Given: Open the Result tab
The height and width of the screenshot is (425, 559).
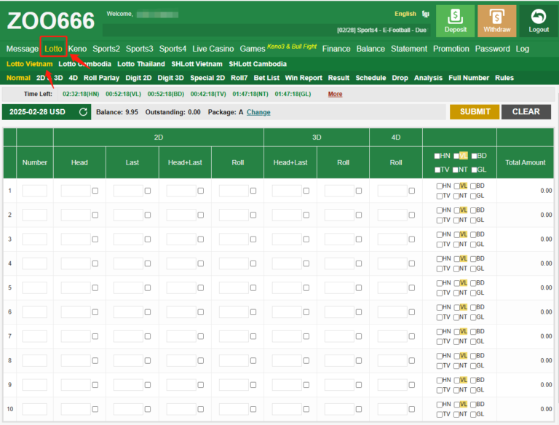Looking at the screenshot, I should point(338,78).
